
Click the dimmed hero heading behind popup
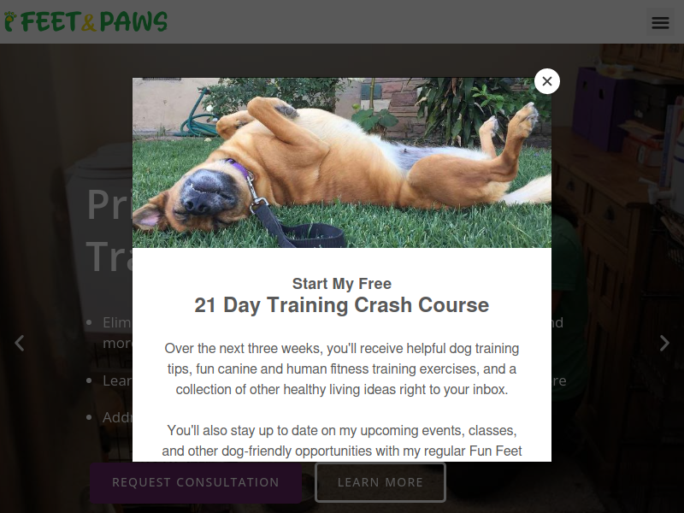click(x=109, y=230)
